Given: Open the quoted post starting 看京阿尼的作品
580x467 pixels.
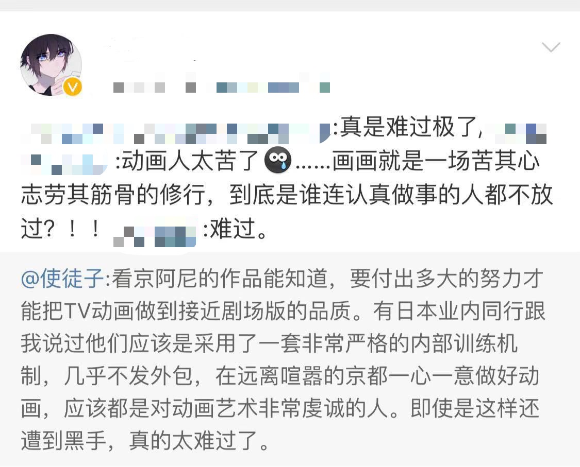Looking at the screenshot, I should pos(290,358).
